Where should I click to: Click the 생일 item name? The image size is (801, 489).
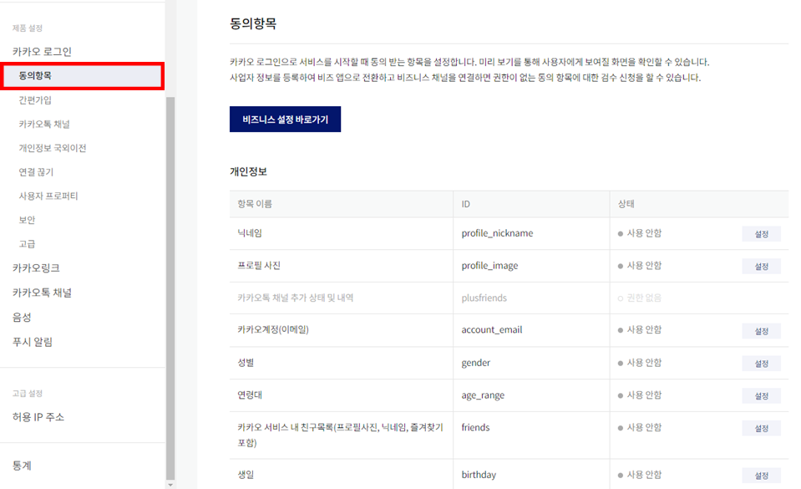[246, 475]
